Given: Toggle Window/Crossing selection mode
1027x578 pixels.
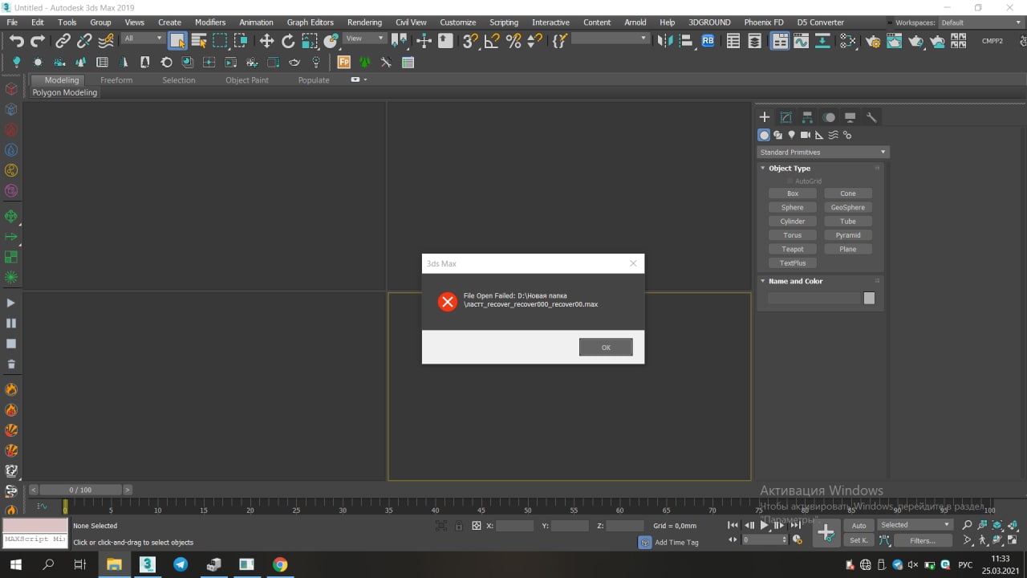Looking at the screenshot, I should tap(241, 40).
